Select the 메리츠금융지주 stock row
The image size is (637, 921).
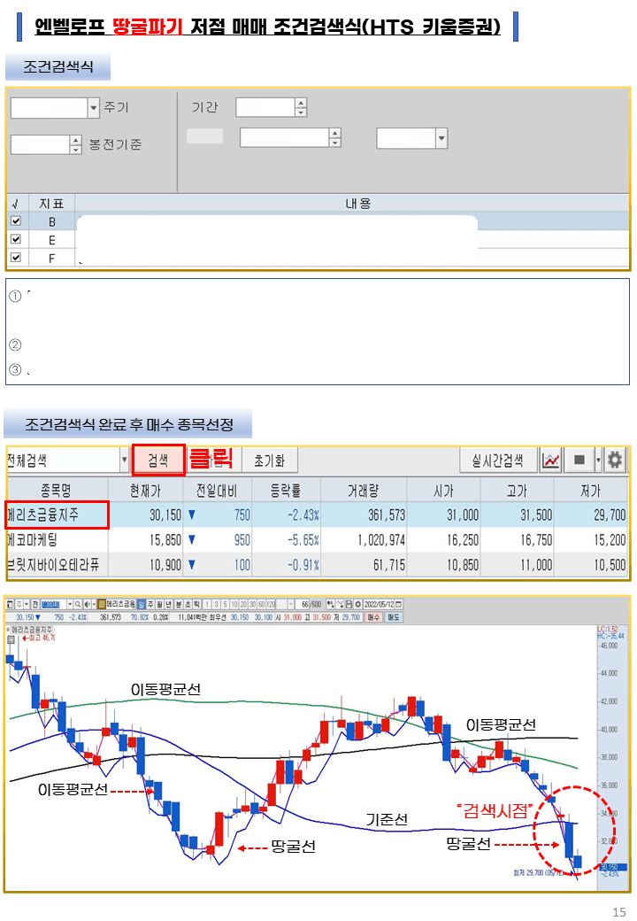pyautogui.click(x=57, y=515)
